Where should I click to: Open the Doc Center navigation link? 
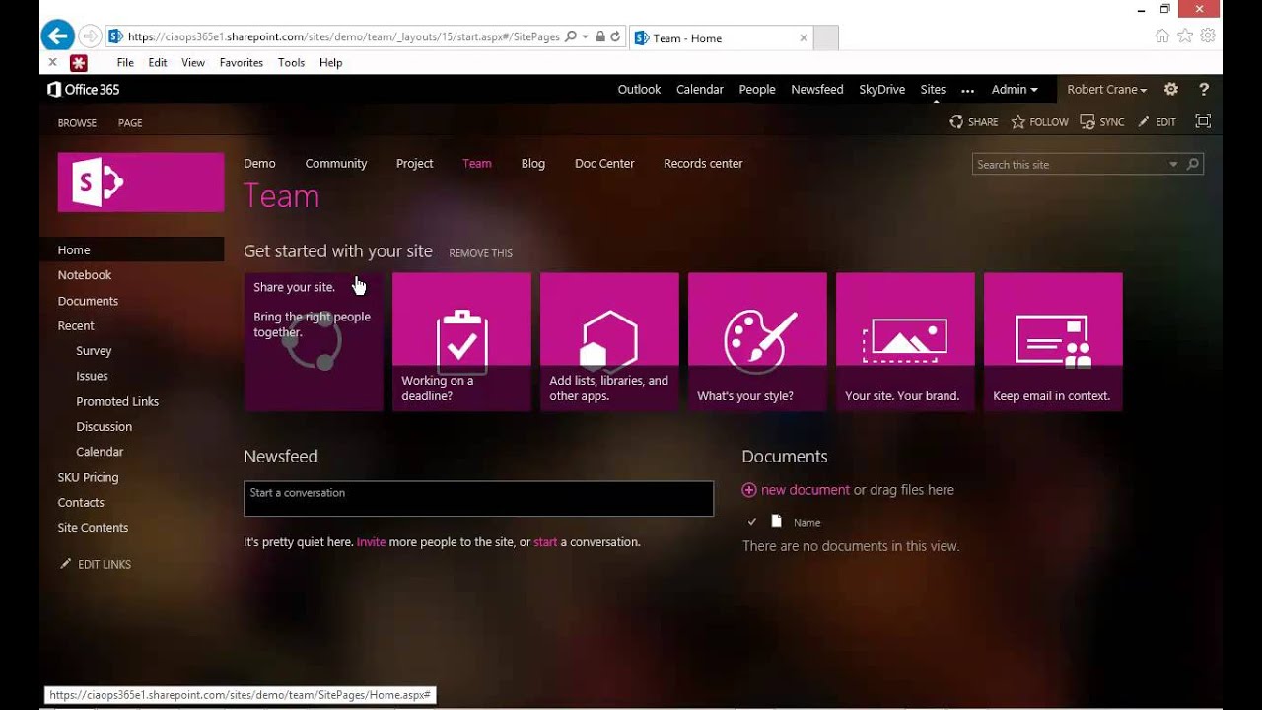click(x=604, y=163)
